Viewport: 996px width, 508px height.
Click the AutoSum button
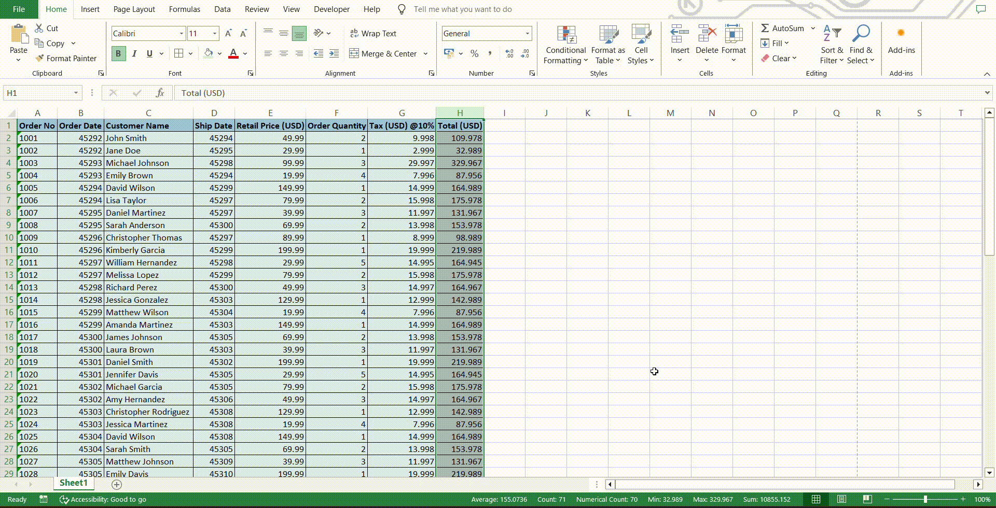(782, 28)
